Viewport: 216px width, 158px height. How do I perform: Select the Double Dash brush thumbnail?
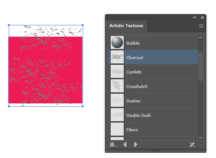117,115
